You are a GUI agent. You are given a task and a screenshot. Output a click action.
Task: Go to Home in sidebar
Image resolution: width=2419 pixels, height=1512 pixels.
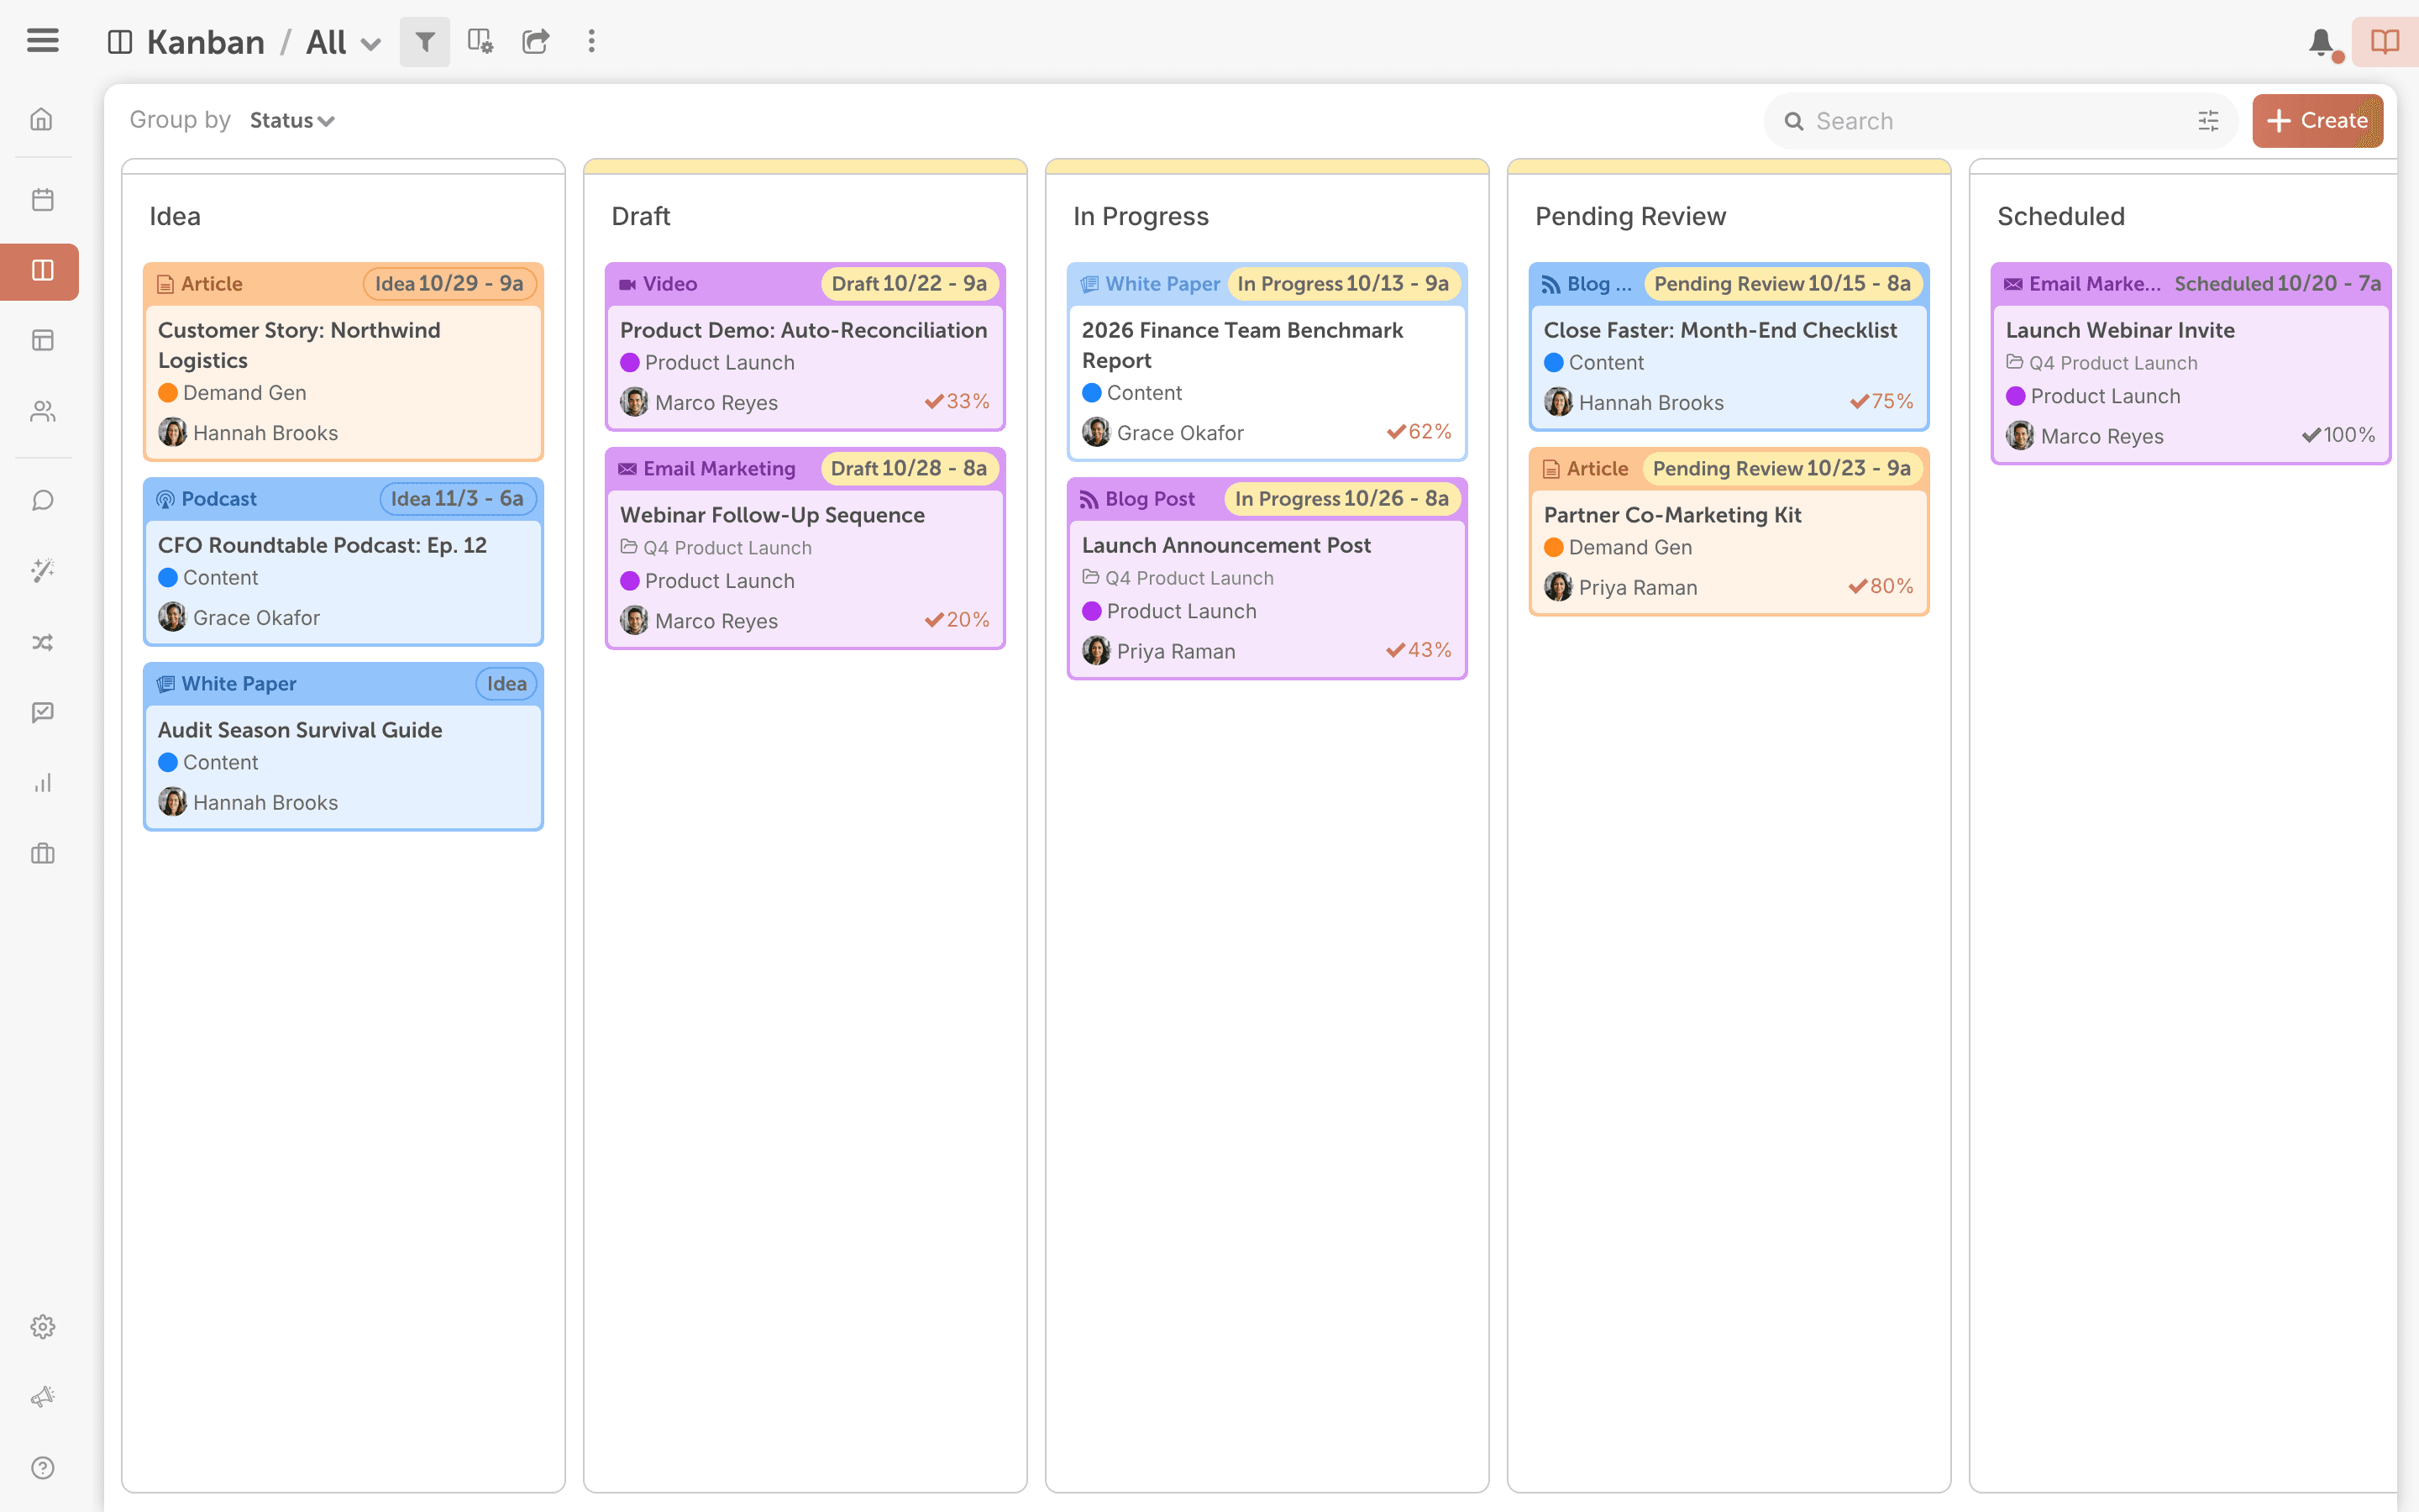[42, 120]
